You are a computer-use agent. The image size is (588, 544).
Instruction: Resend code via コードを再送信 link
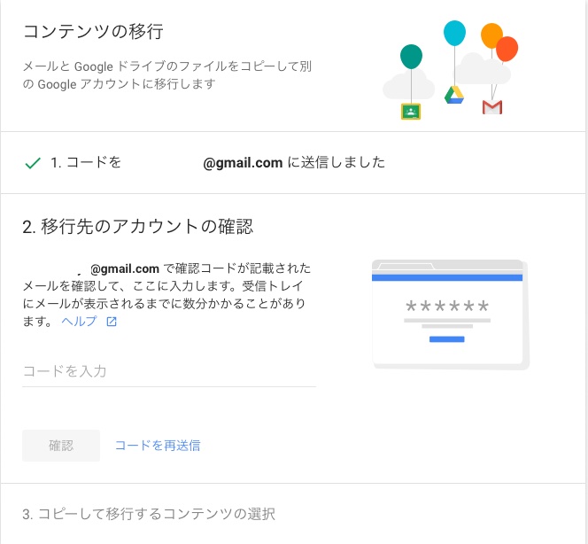click(x=158, y=446)
